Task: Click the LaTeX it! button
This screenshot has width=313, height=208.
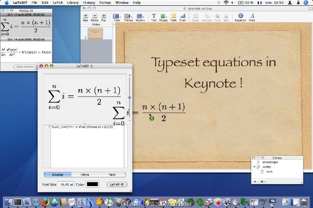Action: click(117, 184)
